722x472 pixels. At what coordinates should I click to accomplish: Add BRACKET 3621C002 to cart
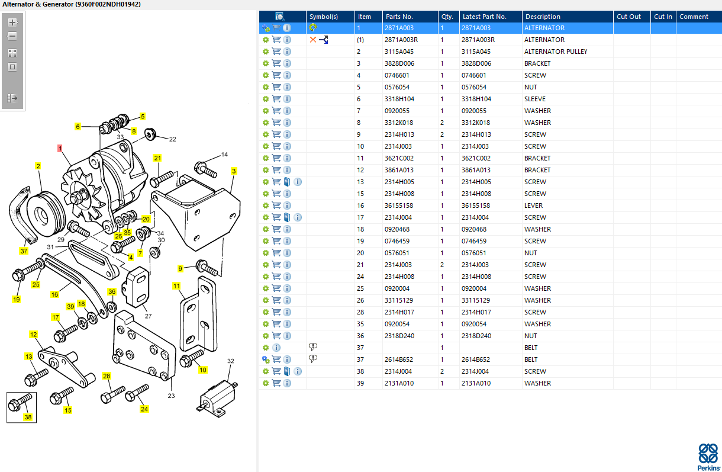pyautogui.click(x=276, y=158)
